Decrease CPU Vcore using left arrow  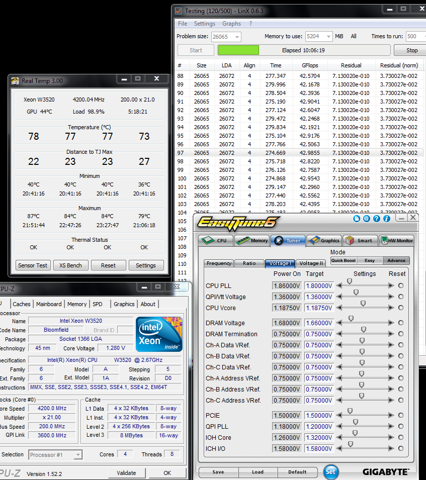(339, 308)
